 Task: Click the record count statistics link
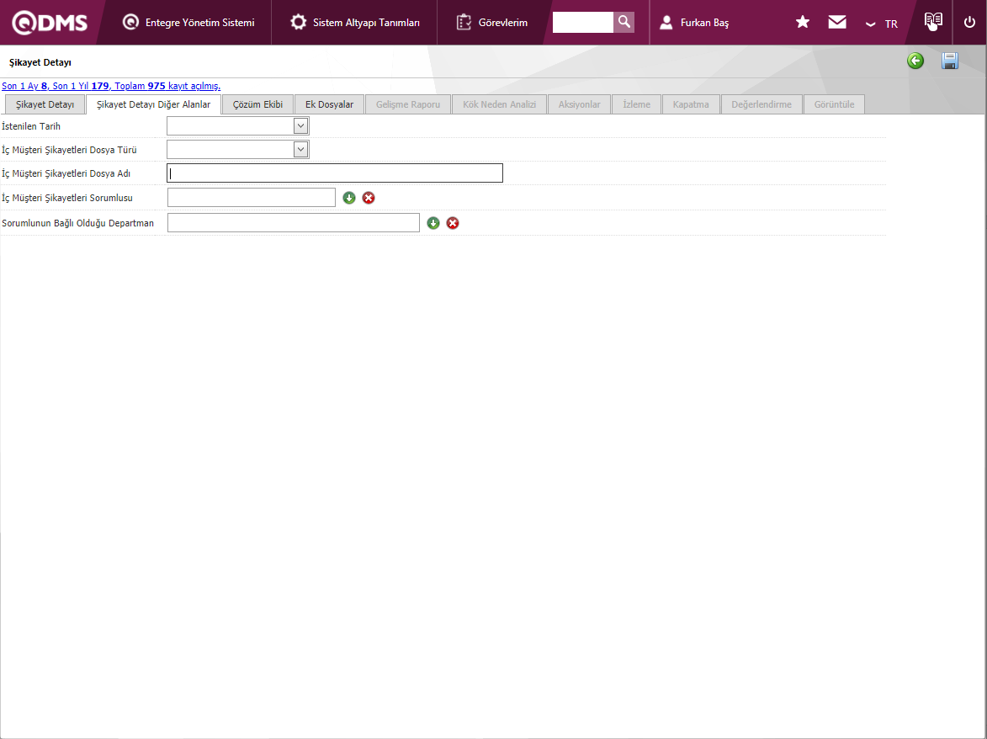point(111,86)
